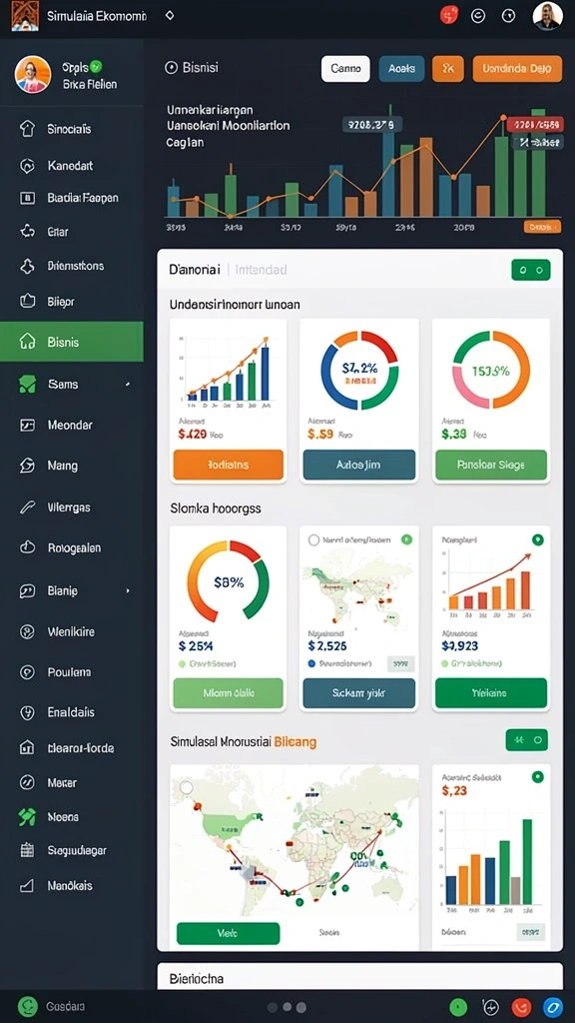The image size is (575, 1023).
Task: Click the blue circular icon in bottom bar
Action: click(x=552, y=1007)
